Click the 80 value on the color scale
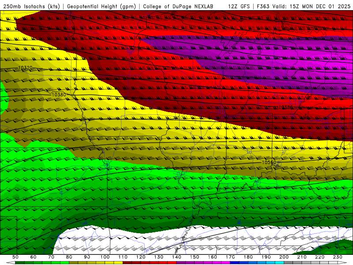This screenshot has width=353, height=265. point(69,257)
